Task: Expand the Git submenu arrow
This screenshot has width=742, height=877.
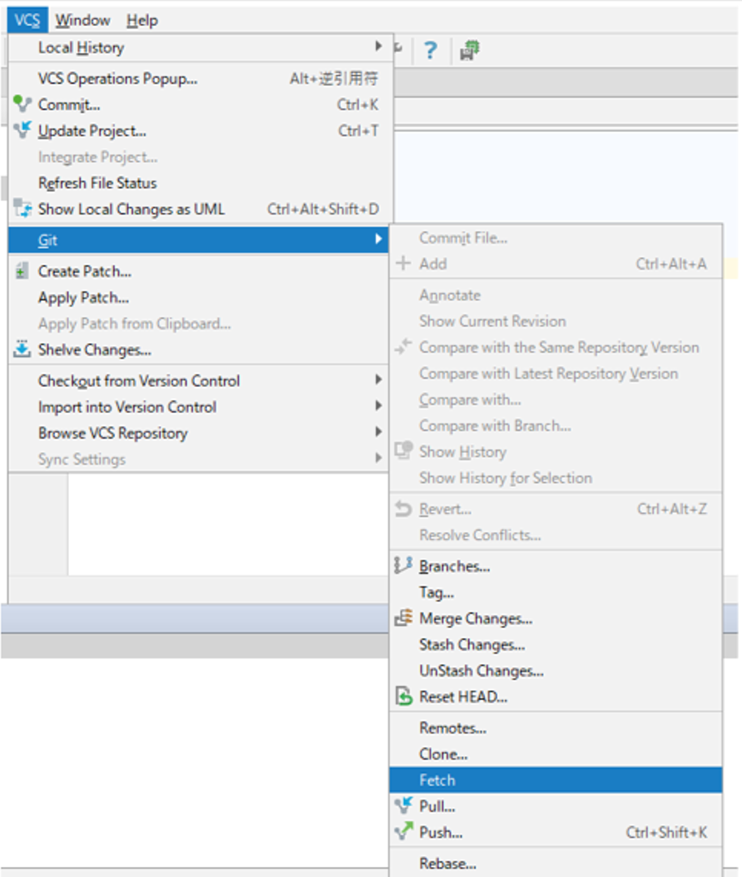Action: [x=379, y=239]
